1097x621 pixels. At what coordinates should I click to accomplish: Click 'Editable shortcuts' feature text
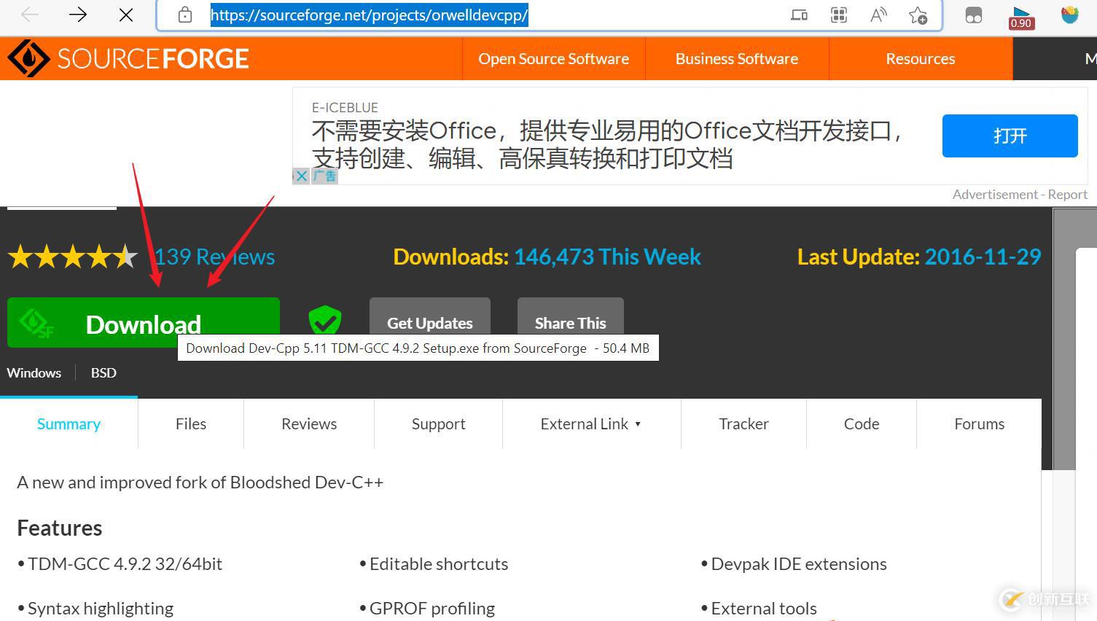click(x=439, y=564)
